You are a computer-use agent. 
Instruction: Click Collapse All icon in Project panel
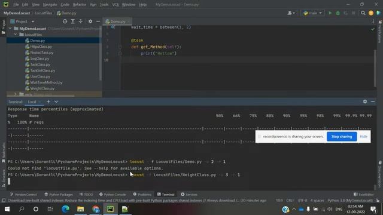coord(81,21)
